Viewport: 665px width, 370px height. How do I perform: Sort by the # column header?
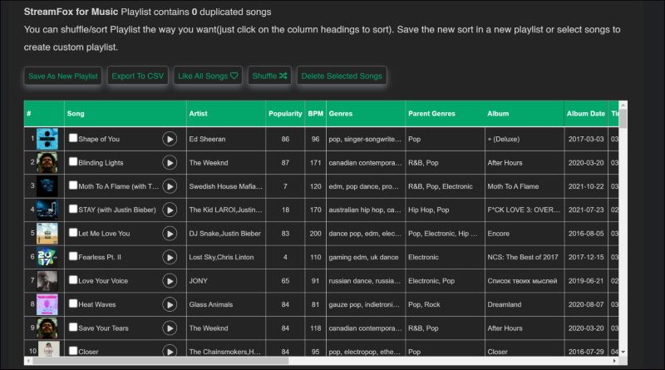tap(44, 114)
